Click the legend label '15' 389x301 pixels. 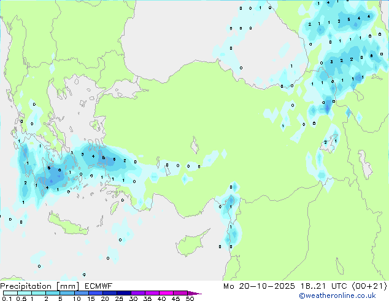91,299
